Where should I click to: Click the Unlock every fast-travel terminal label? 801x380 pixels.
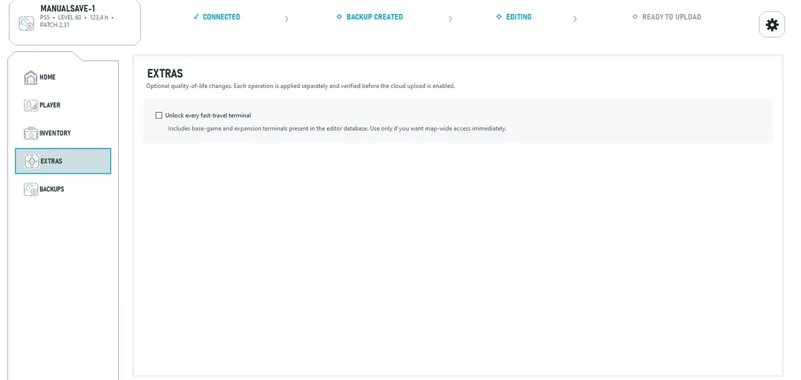[208, 115]
